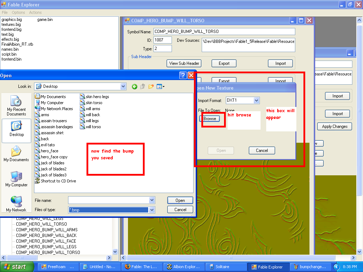Screen dimensions: 363x272
Task: Select COMP_HERO_BUMP_WILL_BACK in the tree list
Action: click(x=46, y=236)
